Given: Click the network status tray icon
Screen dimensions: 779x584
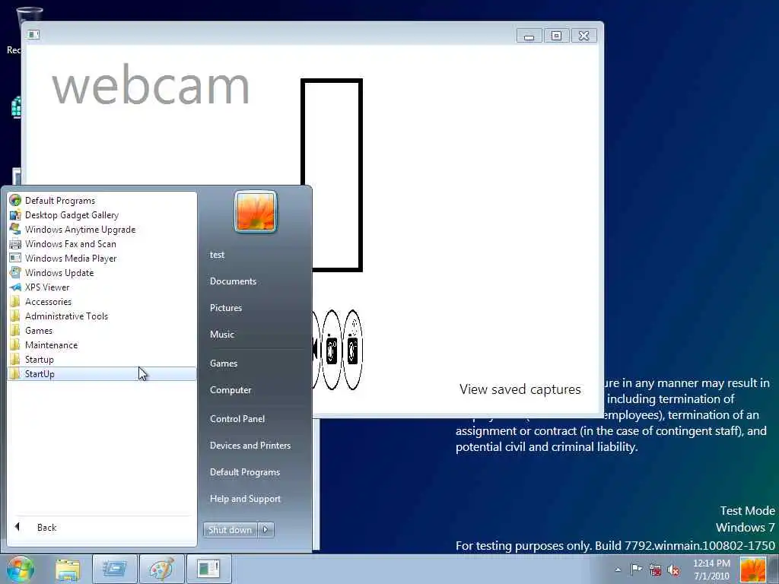Looking at the screenshot, I should pos(655,570).
